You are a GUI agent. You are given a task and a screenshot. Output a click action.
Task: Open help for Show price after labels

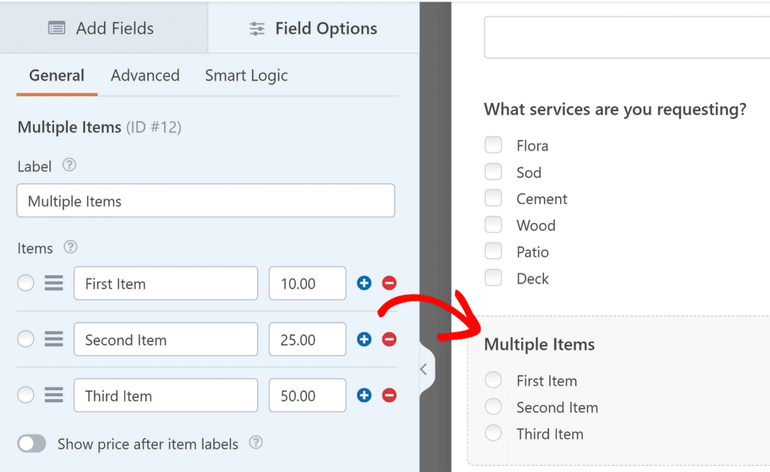(x=256, y=443)
